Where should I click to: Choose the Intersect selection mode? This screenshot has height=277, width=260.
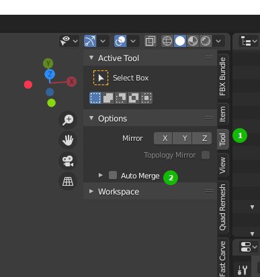[146, 98]
